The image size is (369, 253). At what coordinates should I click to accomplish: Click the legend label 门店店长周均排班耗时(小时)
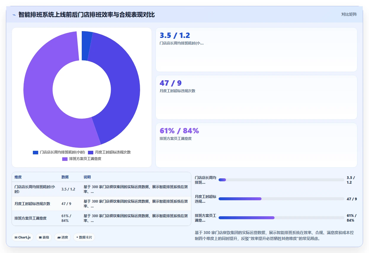click(x=62, y=152)
